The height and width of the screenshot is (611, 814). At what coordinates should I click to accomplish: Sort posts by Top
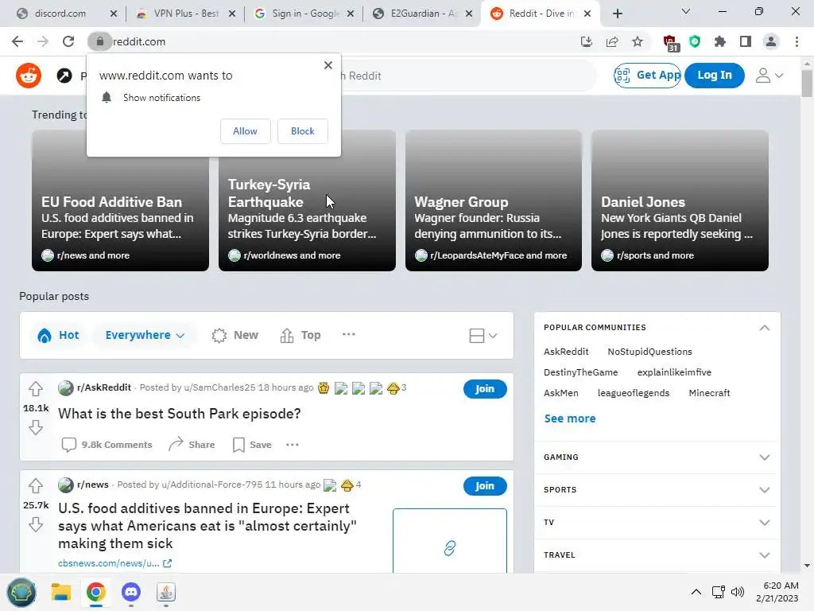point(300,335)
